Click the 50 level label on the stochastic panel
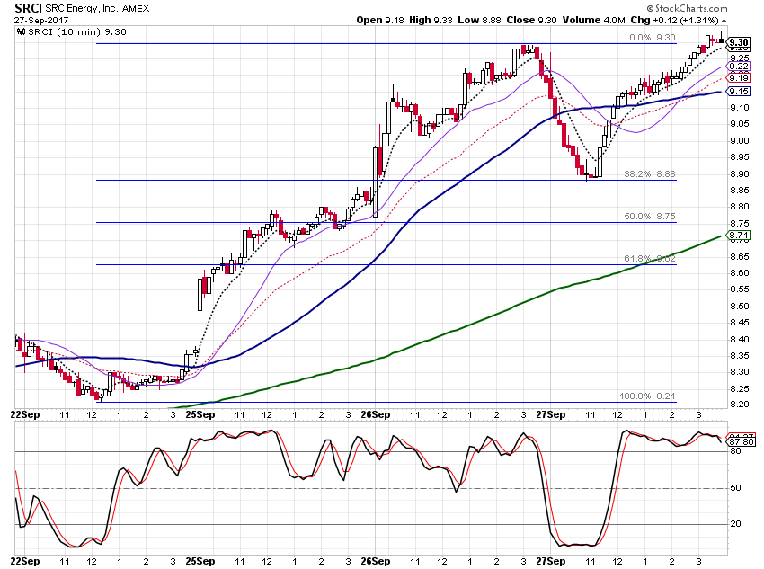The width and height of the screenshot is (764, 569). coord(736,488)
